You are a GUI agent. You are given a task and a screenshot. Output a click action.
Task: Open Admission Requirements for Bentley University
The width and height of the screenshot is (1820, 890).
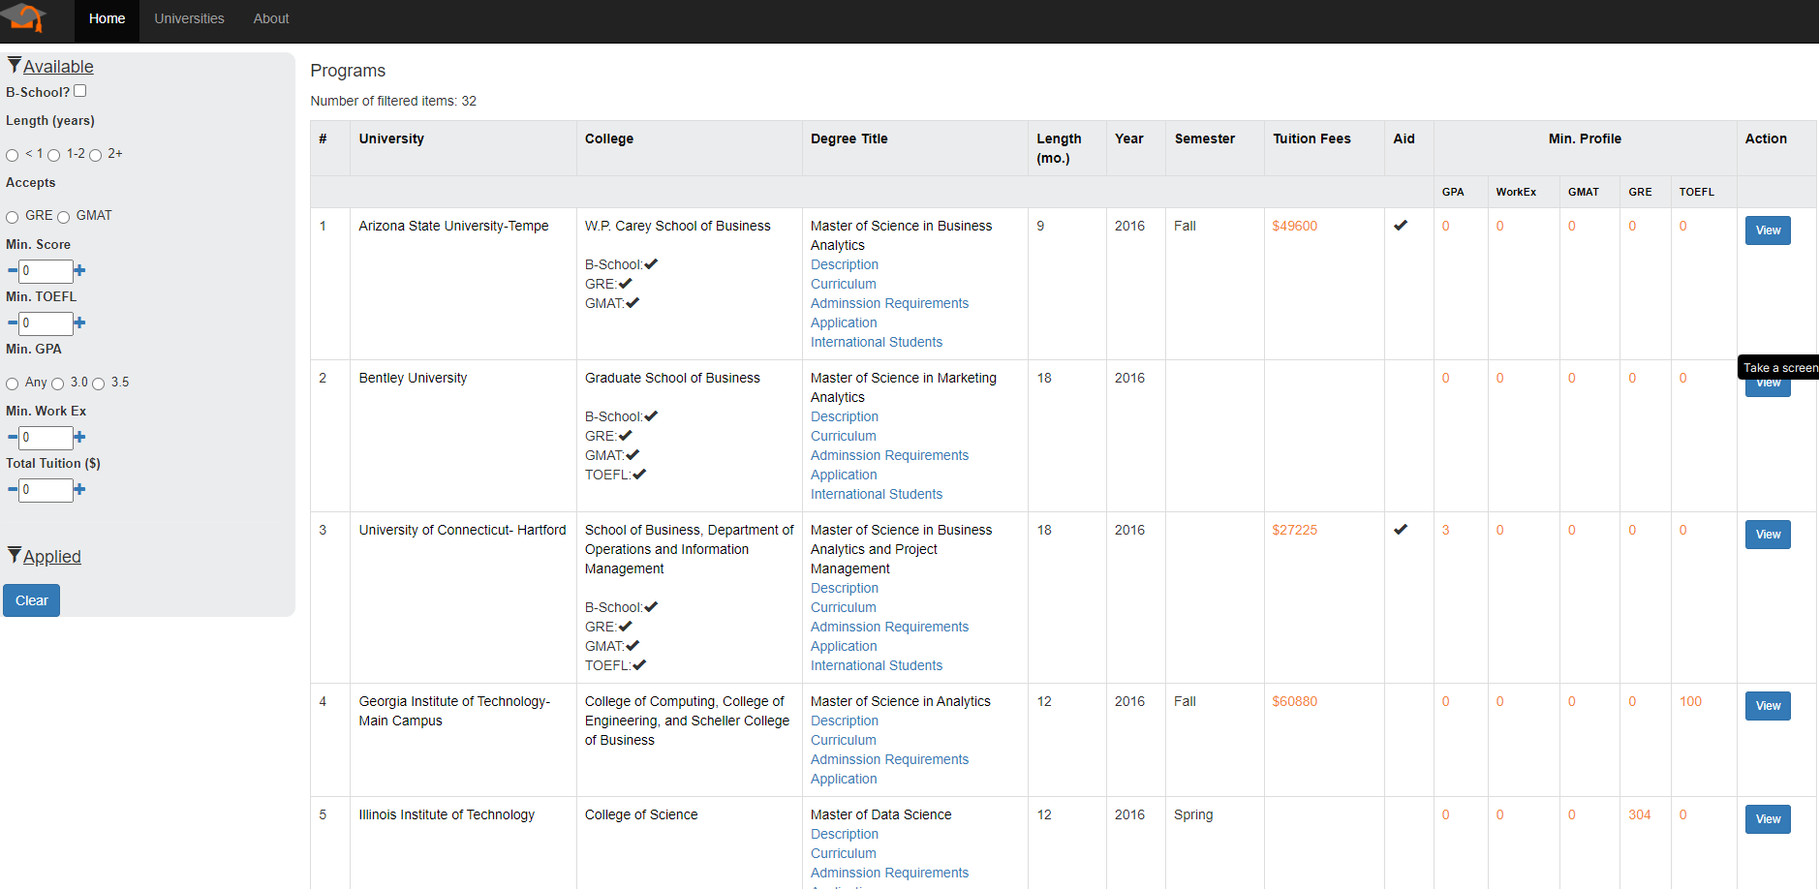(889, 455)
